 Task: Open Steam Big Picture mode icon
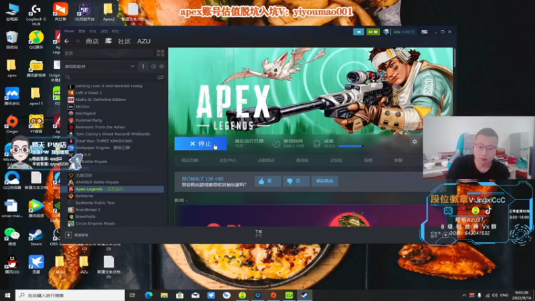click(x=424, y=31)
